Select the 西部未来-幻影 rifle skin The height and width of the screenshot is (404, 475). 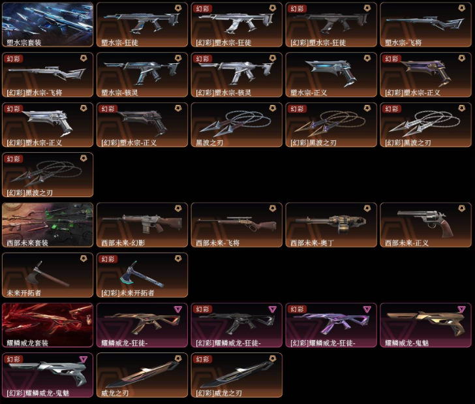click(142, 225)
